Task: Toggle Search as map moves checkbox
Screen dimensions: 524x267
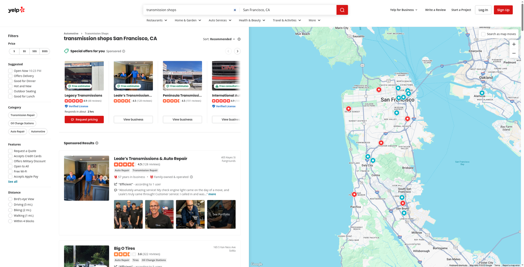Action: click(x=483, y=34)
